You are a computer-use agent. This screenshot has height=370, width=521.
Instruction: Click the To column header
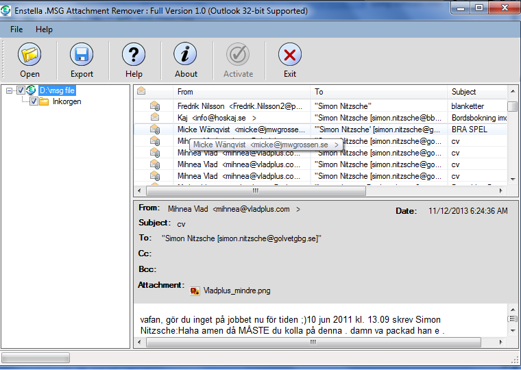click(319, 92)
